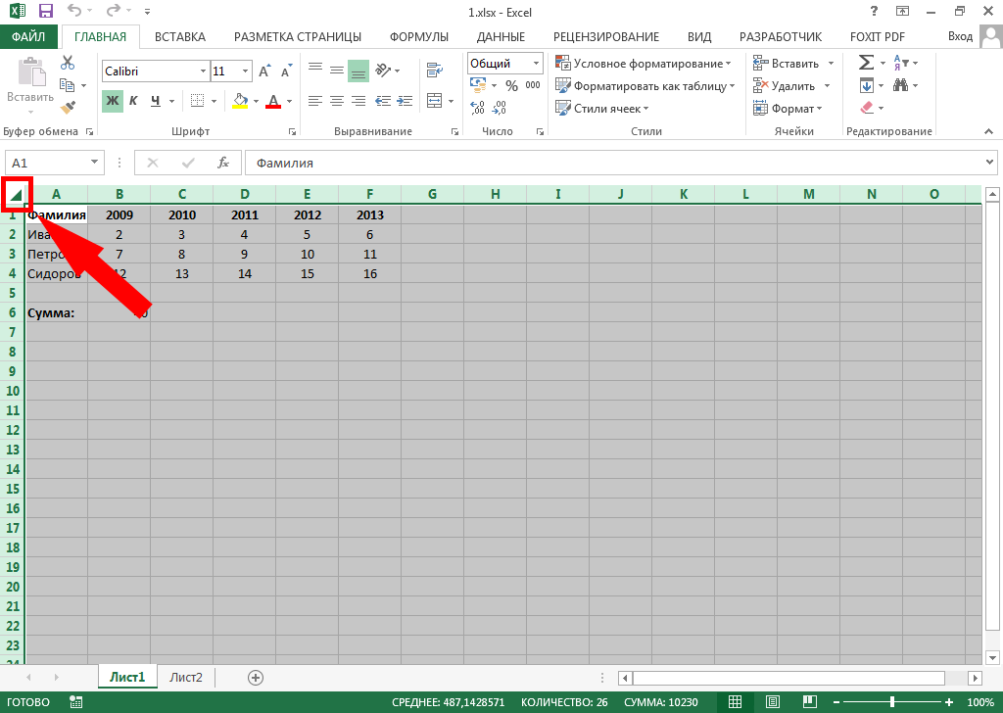Open the Name Box dropdown arrow

(x=94, y=164)
